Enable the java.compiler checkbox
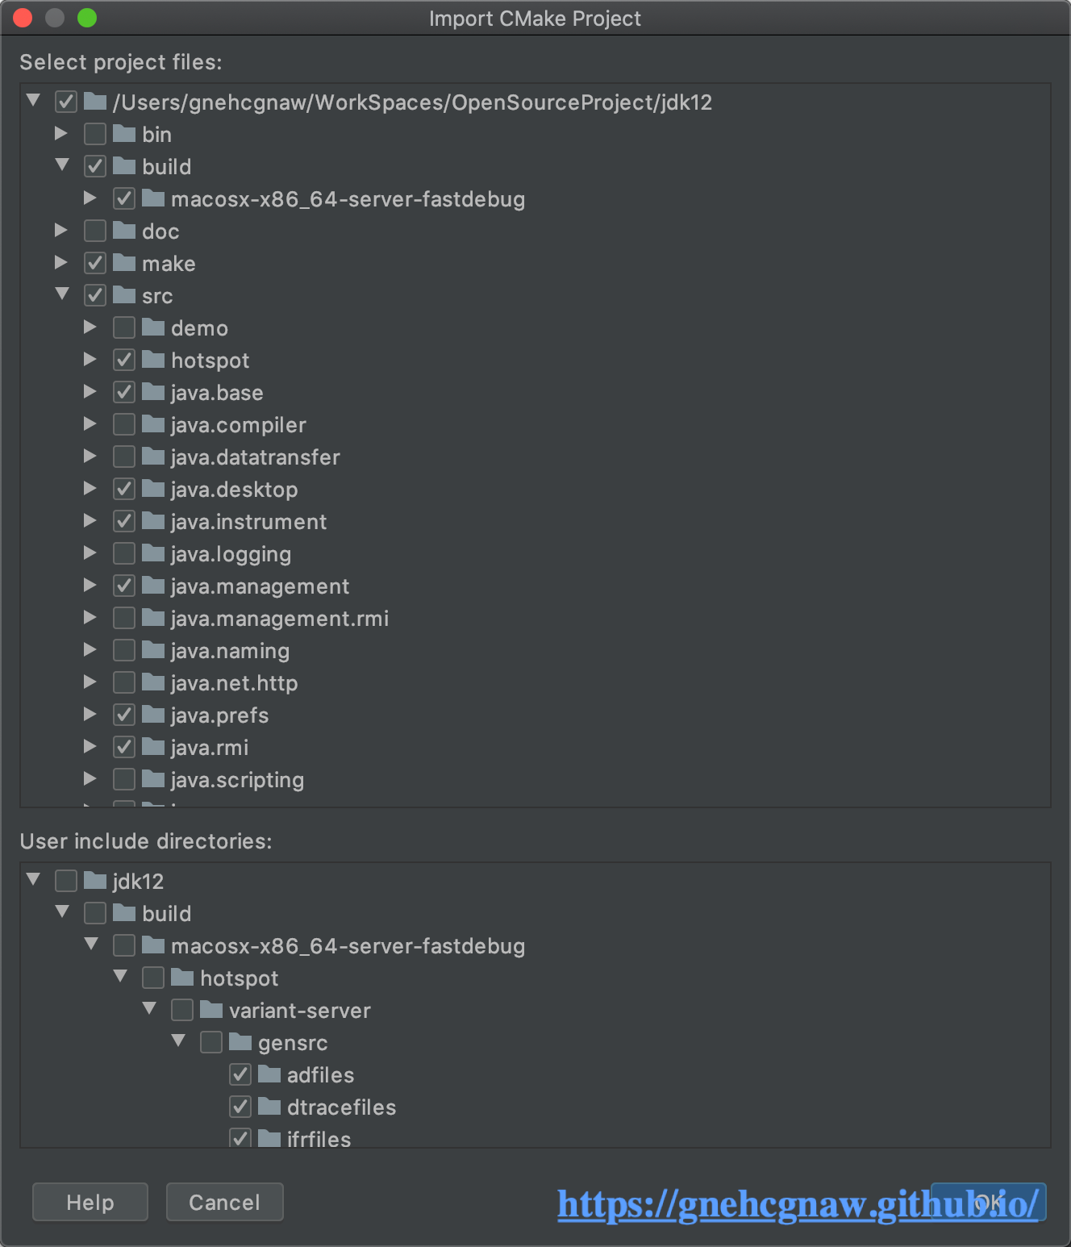Viewport: 1071px width, 1247px height. (x=124, y=424)
